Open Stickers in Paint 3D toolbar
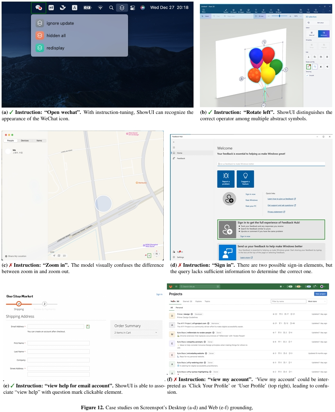Screen dimensions: 335x412 (248, 11)
